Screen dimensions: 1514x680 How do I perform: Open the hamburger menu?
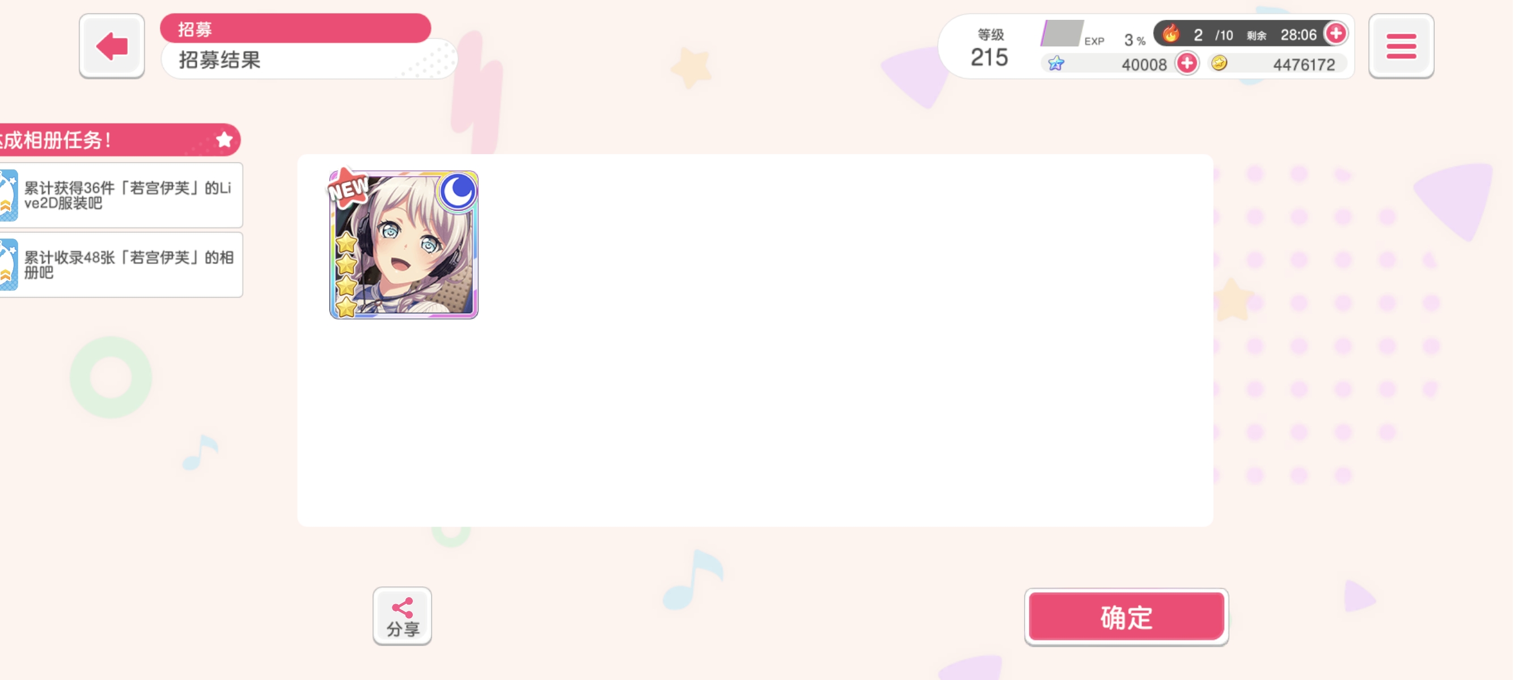click(1401, 46)
